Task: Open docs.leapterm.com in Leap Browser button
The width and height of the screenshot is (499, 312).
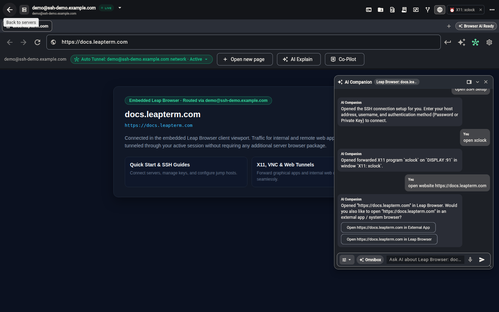Action: point(389,239)
